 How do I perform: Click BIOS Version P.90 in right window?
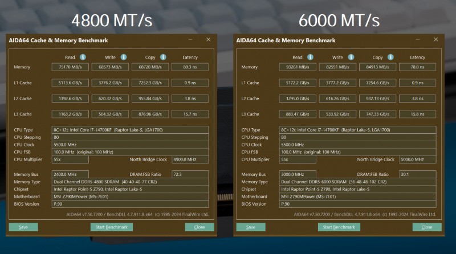[357, 204]
